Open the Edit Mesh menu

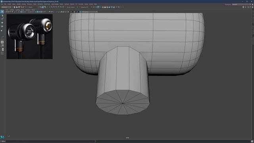(x=40, y=4)
